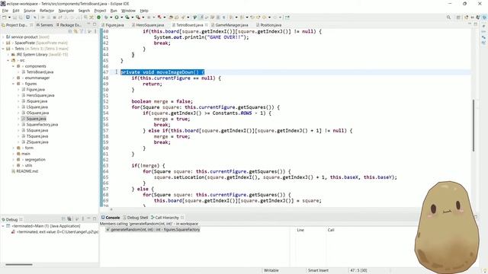Image resolution: width=488 pixels, height=274 pixels.
Task: Click Link with Editor icon in Package Explorer
Action: 75,31
